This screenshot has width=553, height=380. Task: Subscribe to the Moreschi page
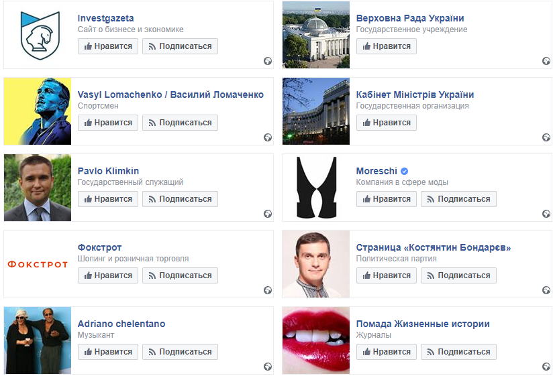tap(458, 199)
